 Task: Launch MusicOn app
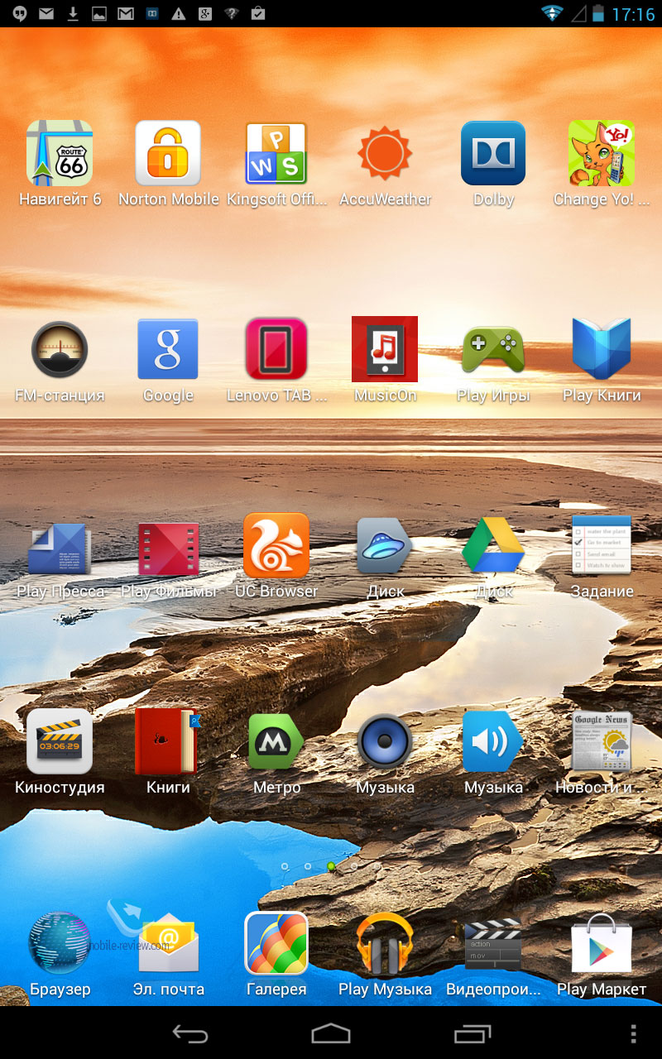(385, 350)
